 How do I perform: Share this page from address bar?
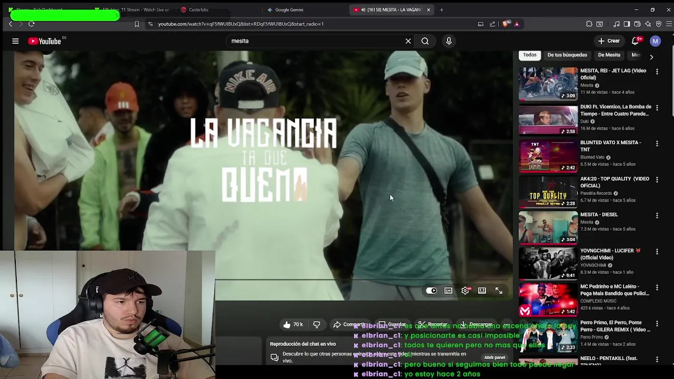click(492, 24)
